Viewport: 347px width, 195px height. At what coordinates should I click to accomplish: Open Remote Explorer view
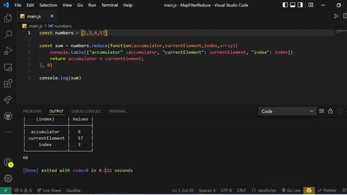coord(8,67)
